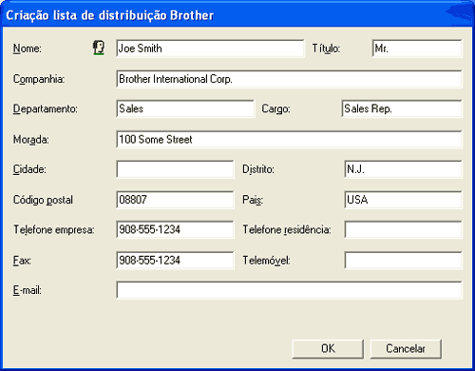Click the Título field containing Mr.
This screenshot has height=371, width=475.
(x=417, y=49)
